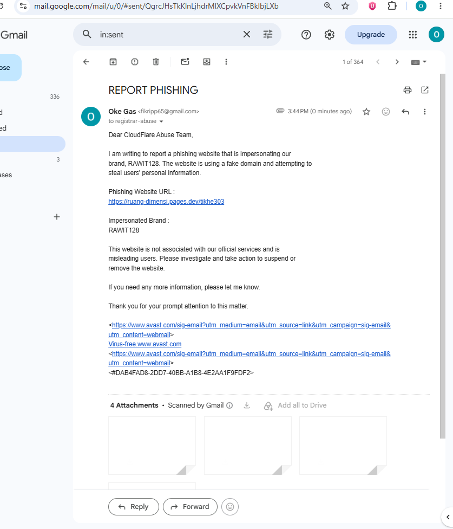453x529 pixels.
Task: View info about Scanned by Gmail
Action: [x=229, y=405]
